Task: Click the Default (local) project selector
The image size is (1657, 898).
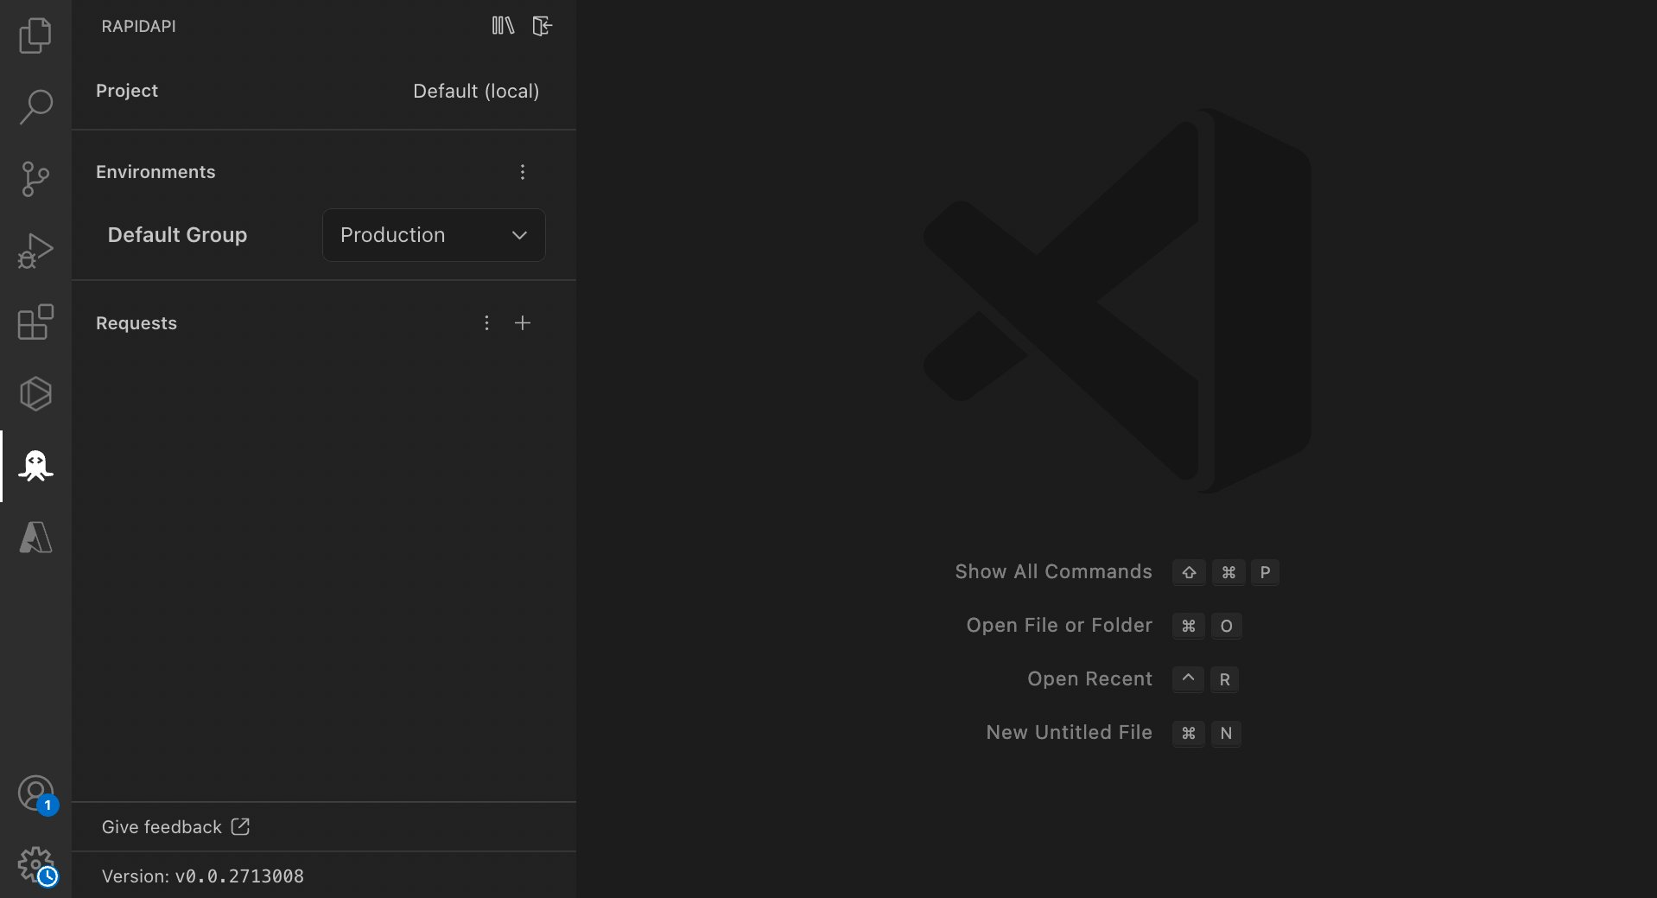Action: click(475, 91)
